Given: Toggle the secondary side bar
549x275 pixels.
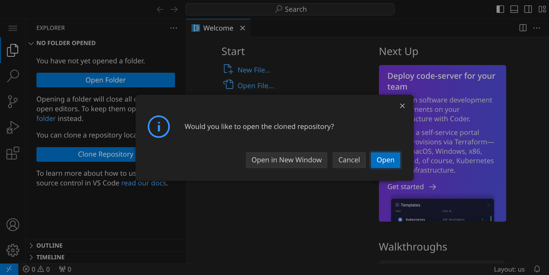Looking at the screenshot, I should point(528,9).
